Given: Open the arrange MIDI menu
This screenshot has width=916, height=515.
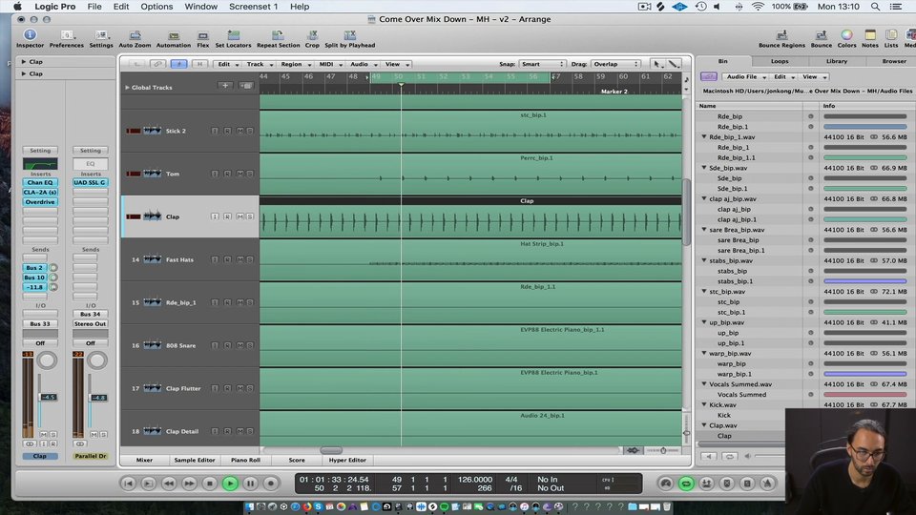Looking at the screenshot, I should pyautogui.click(x=330, y=64).
